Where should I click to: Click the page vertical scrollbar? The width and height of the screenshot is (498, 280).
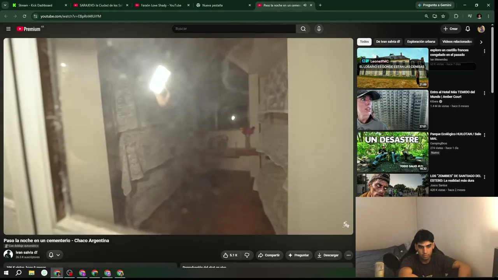[492, 60]
